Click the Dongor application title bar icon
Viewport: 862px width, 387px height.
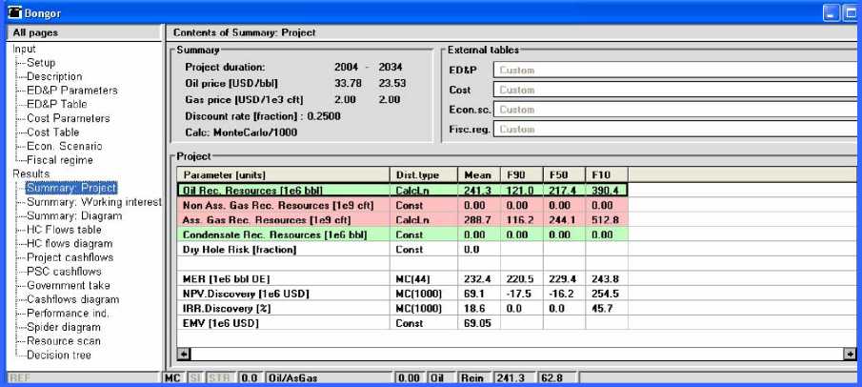click(14, 12)
